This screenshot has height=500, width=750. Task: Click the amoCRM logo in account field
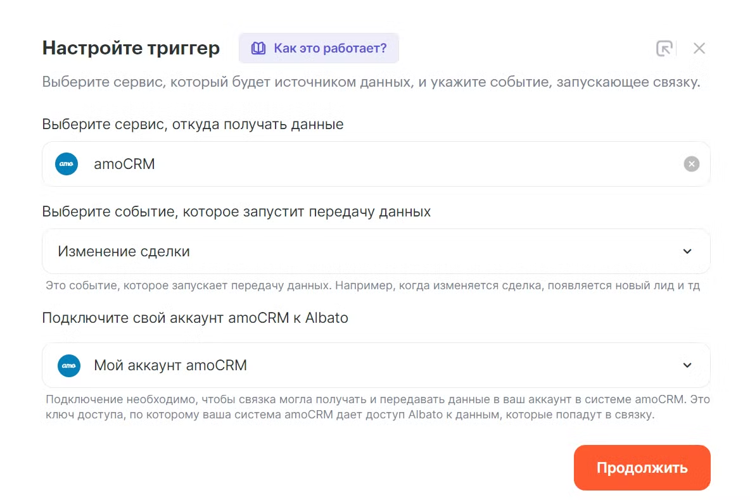point(69,365)
